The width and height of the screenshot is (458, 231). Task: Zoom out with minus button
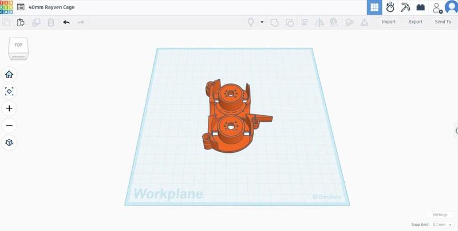tap(9, 125)
